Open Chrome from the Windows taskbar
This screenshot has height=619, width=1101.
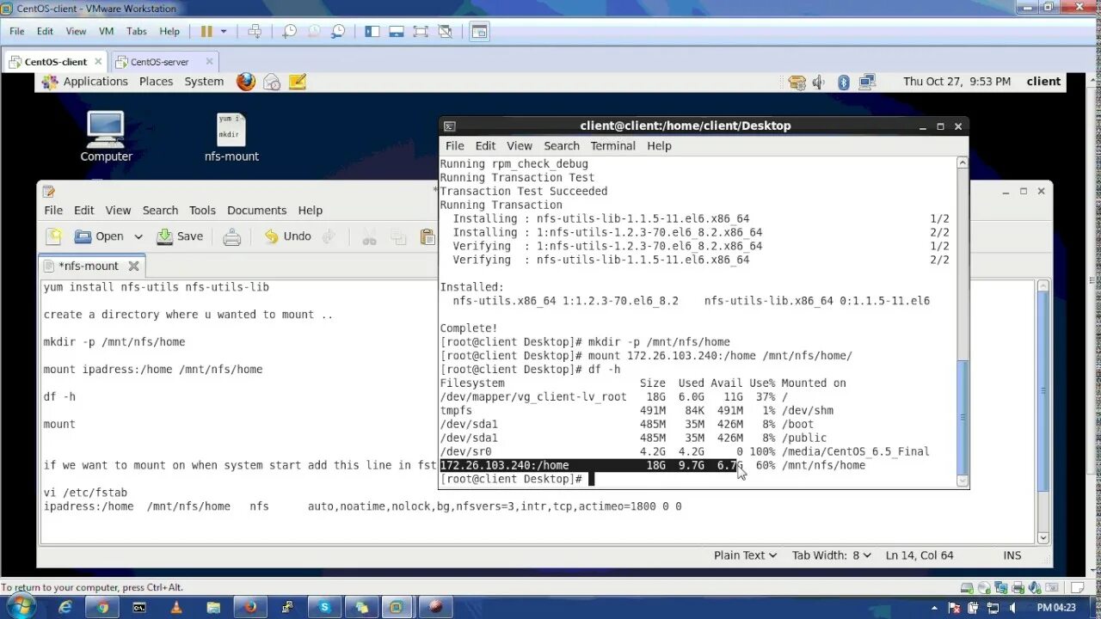pyautogui.click(x=102, y=607)
